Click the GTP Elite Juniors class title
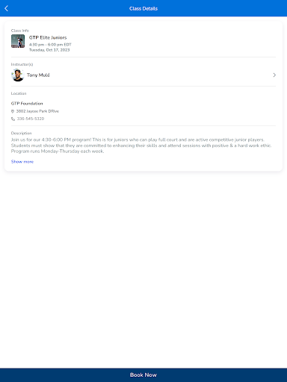 coord(48,37)
